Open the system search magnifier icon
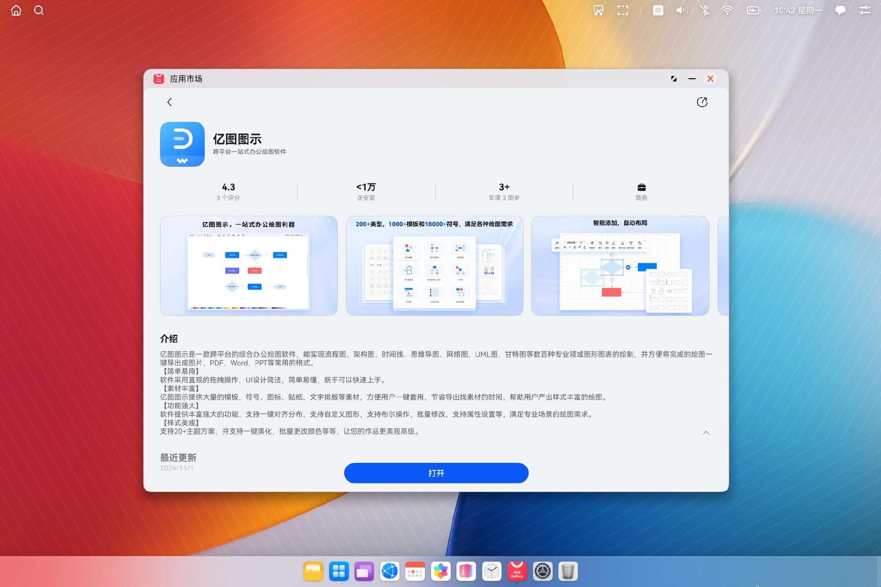The image size is (881, 587). pos(39,10)
